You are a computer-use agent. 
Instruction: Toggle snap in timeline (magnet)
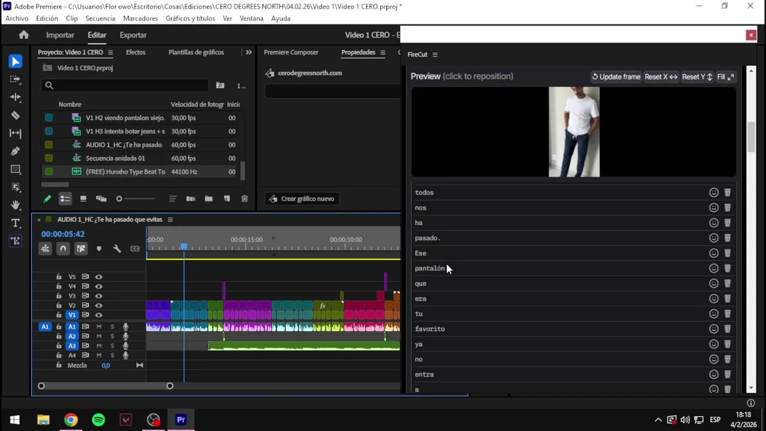(63, 248)
